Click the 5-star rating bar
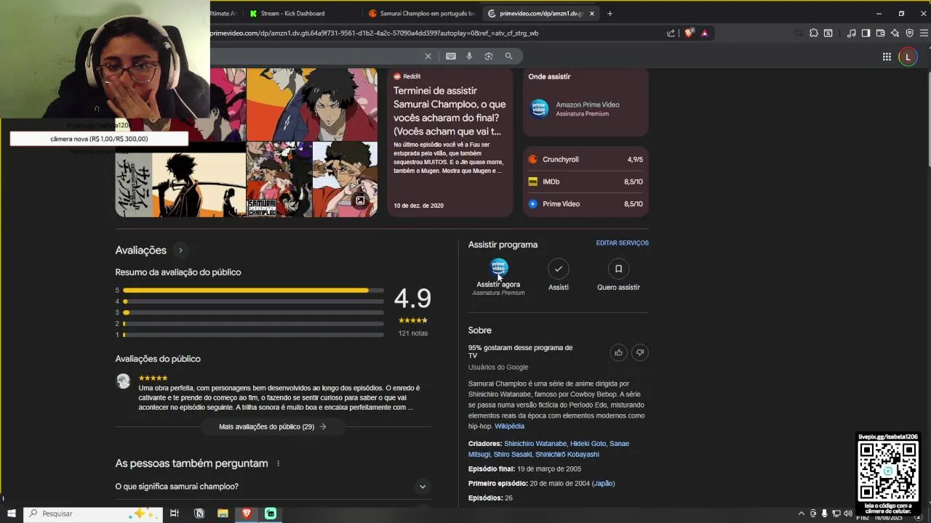Image resolution: width=931 pixels, height=523 pixels. point(253,291)
